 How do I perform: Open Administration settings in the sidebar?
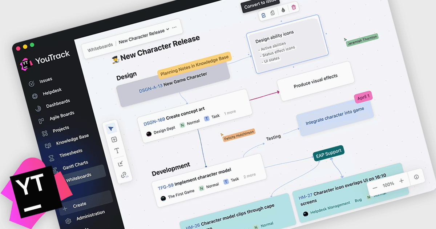tap(86, 217)
